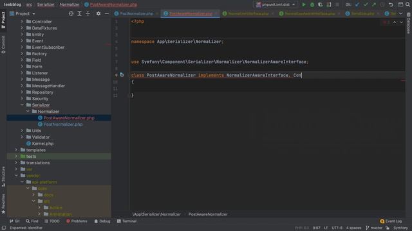Collapse all nodes in Project panel
Viewport: 412px width, 231px height.
point(88,13)
